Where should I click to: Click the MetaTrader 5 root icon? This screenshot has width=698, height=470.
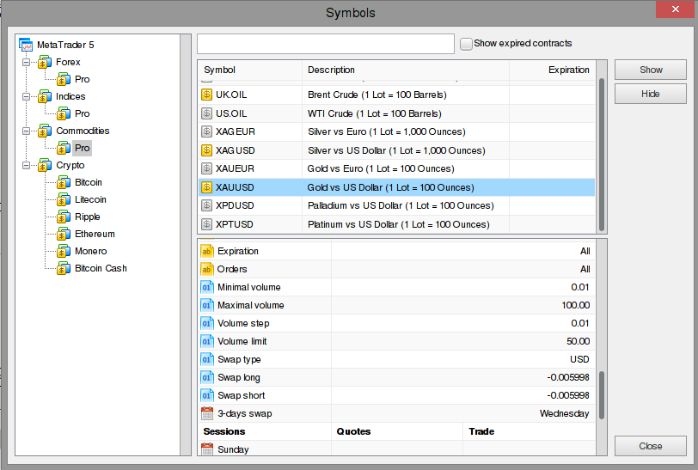click(x=26, y=45)
